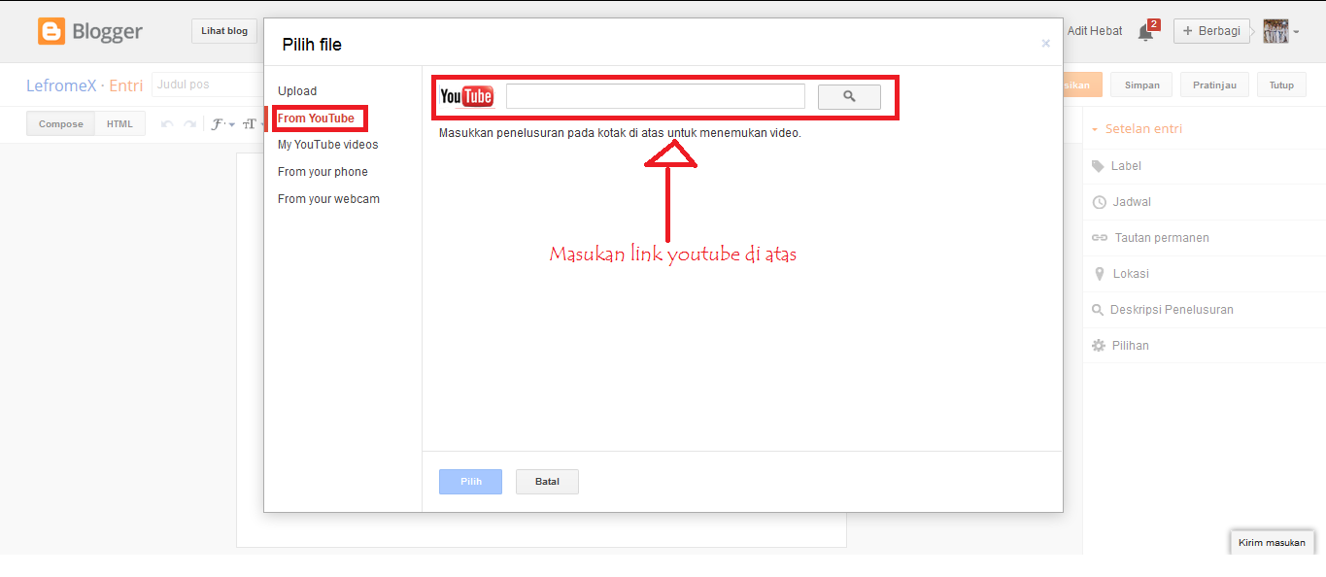Collapse the Setelan entri section

tap(1137, 128)
